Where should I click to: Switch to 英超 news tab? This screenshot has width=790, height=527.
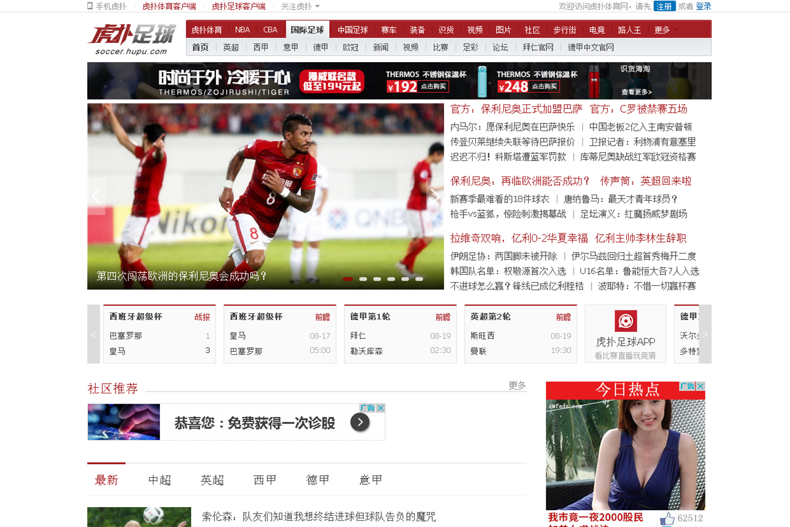(x=212, y=480)
